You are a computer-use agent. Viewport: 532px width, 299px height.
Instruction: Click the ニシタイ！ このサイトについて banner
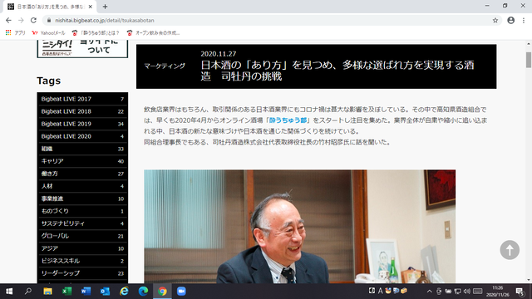click(x=82, y=48)
